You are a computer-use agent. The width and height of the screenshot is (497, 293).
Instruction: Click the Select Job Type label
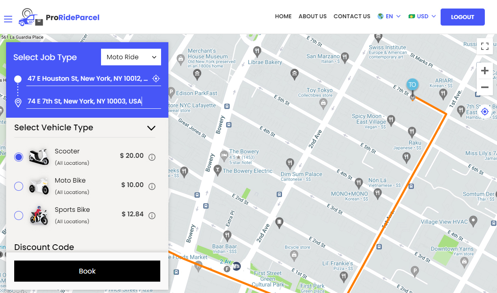[x=45, y=58]
